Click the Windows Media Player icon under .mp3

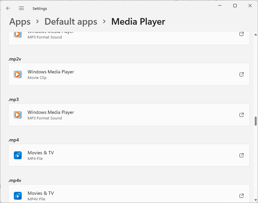tap(18, 115)
